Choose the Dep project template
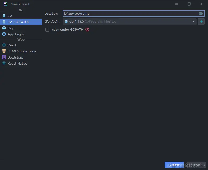The height and width of the screenshot is (170, 208). [21, 28]
